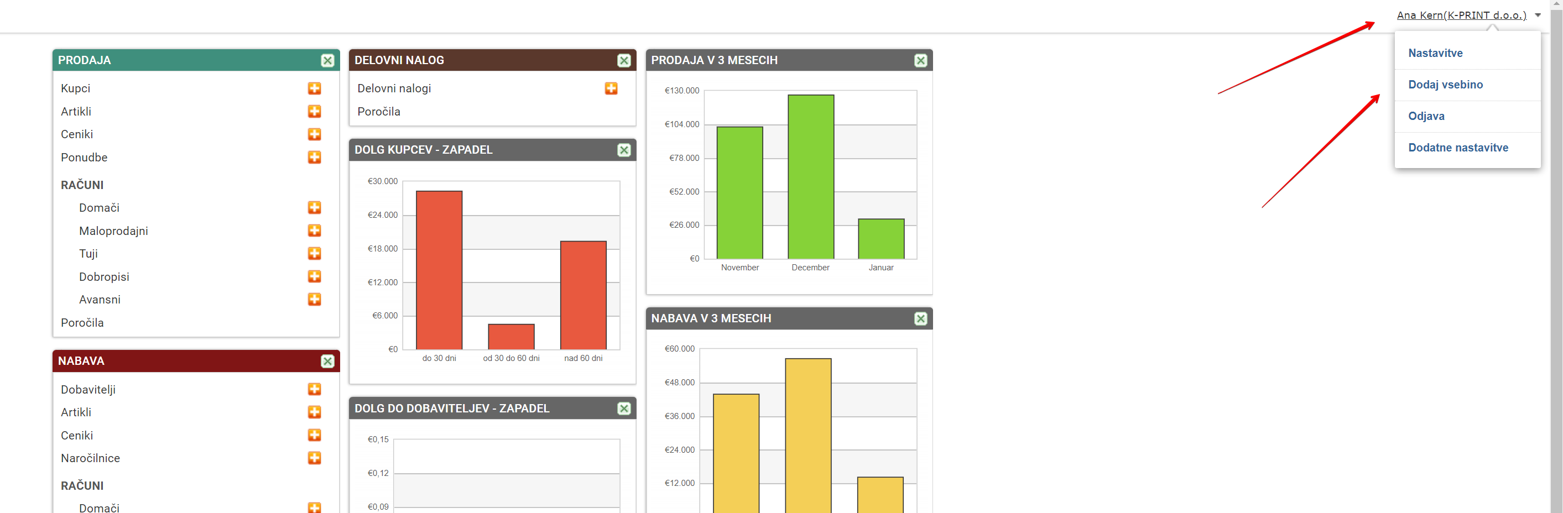Click the November green sales bar
The width and height of the screenshot is (1563, 513).
click(739, 193)
